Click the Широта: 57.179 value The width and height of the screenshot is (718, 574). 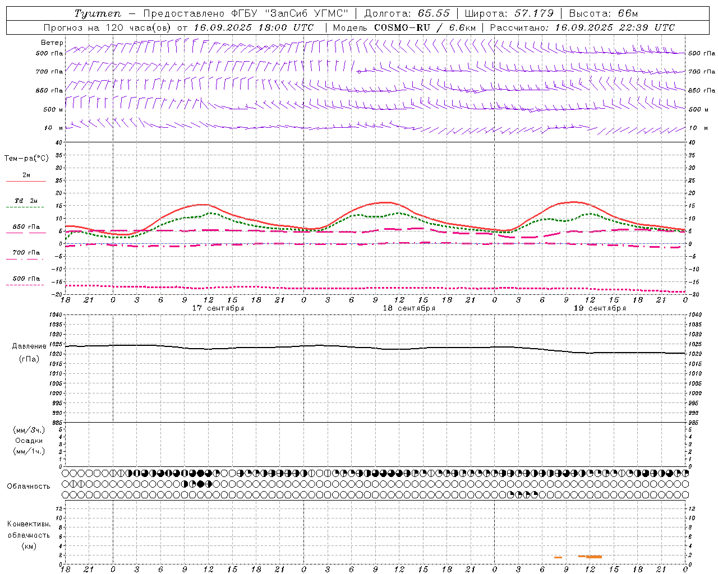[509, 13]
